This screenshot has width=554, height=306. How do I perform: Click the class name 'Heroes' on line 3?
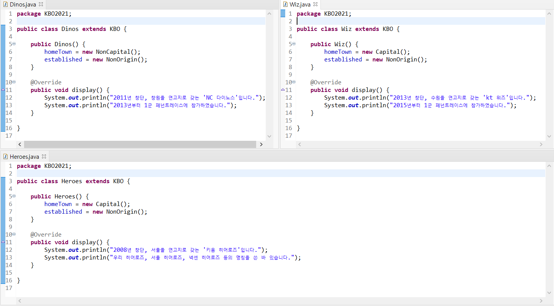tap(72, 181)
